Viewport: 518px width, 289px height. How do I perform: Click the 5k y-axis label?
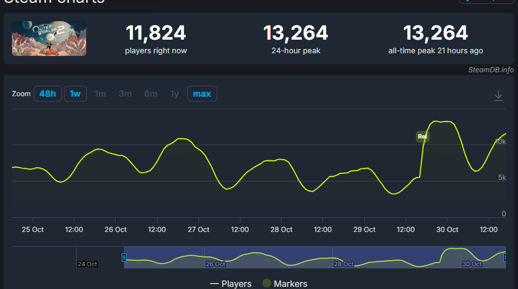[502, 178]
